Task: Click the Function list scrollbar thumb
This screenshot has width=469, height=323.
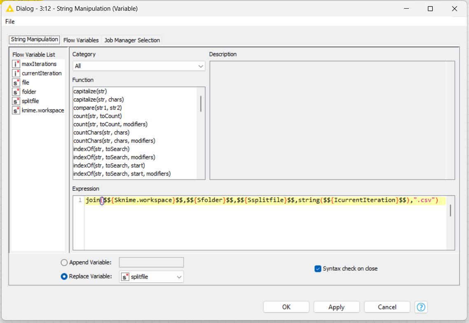Action: pyautogui.click(x=201, y=103)
